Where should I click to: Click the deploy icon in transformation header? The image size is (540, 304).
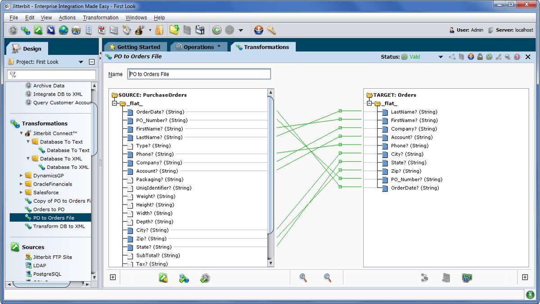pyautogui.click(x=471, y=57)
